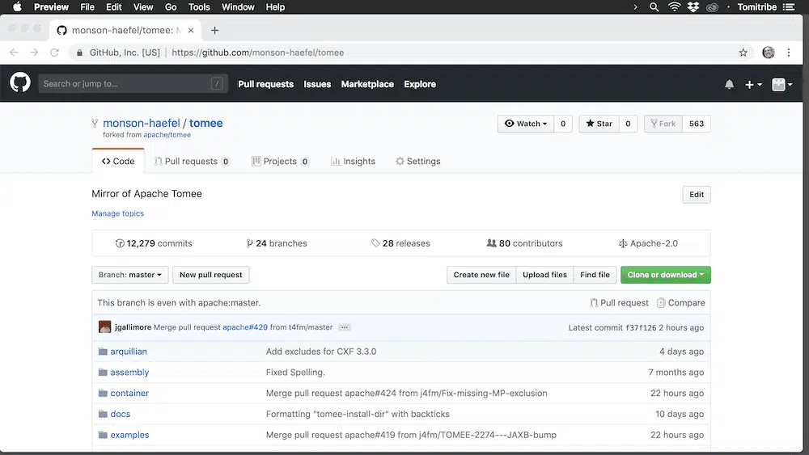Open Explore in top navigation

click(x=420, y=84)
